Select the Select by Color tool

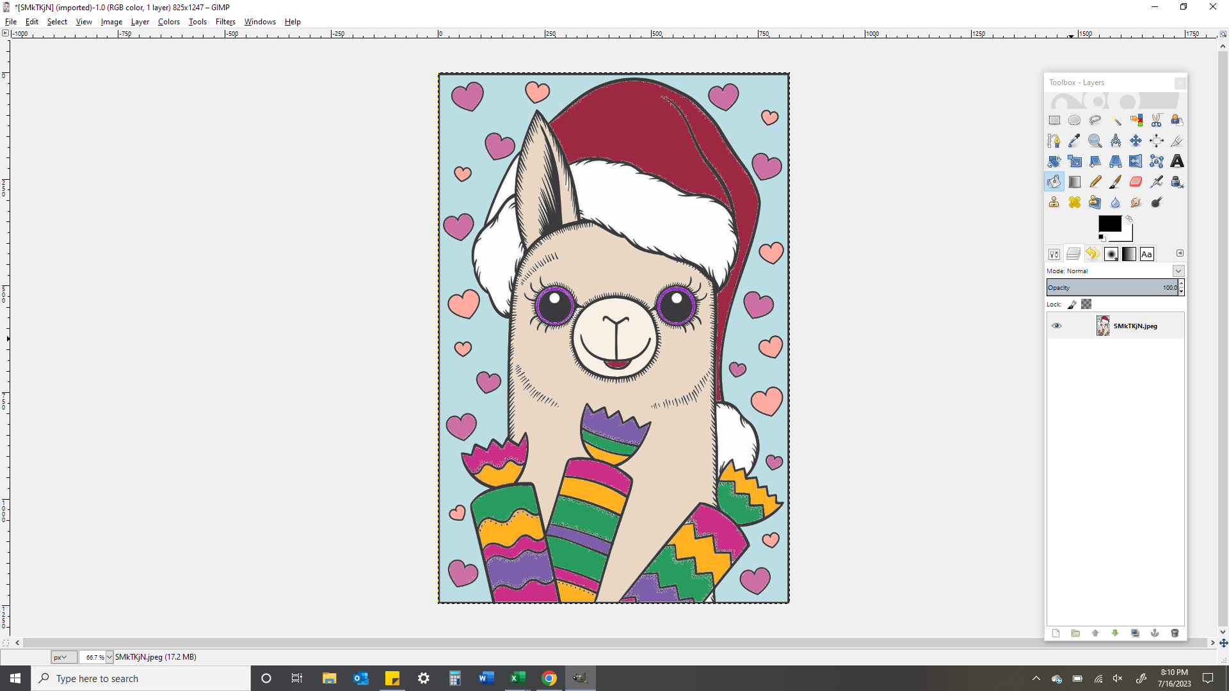1136,120
